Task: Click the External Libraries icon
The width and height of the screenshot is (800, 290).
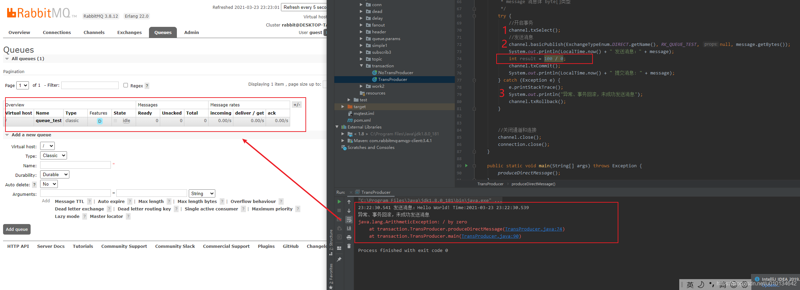Action: coord(344,127)
